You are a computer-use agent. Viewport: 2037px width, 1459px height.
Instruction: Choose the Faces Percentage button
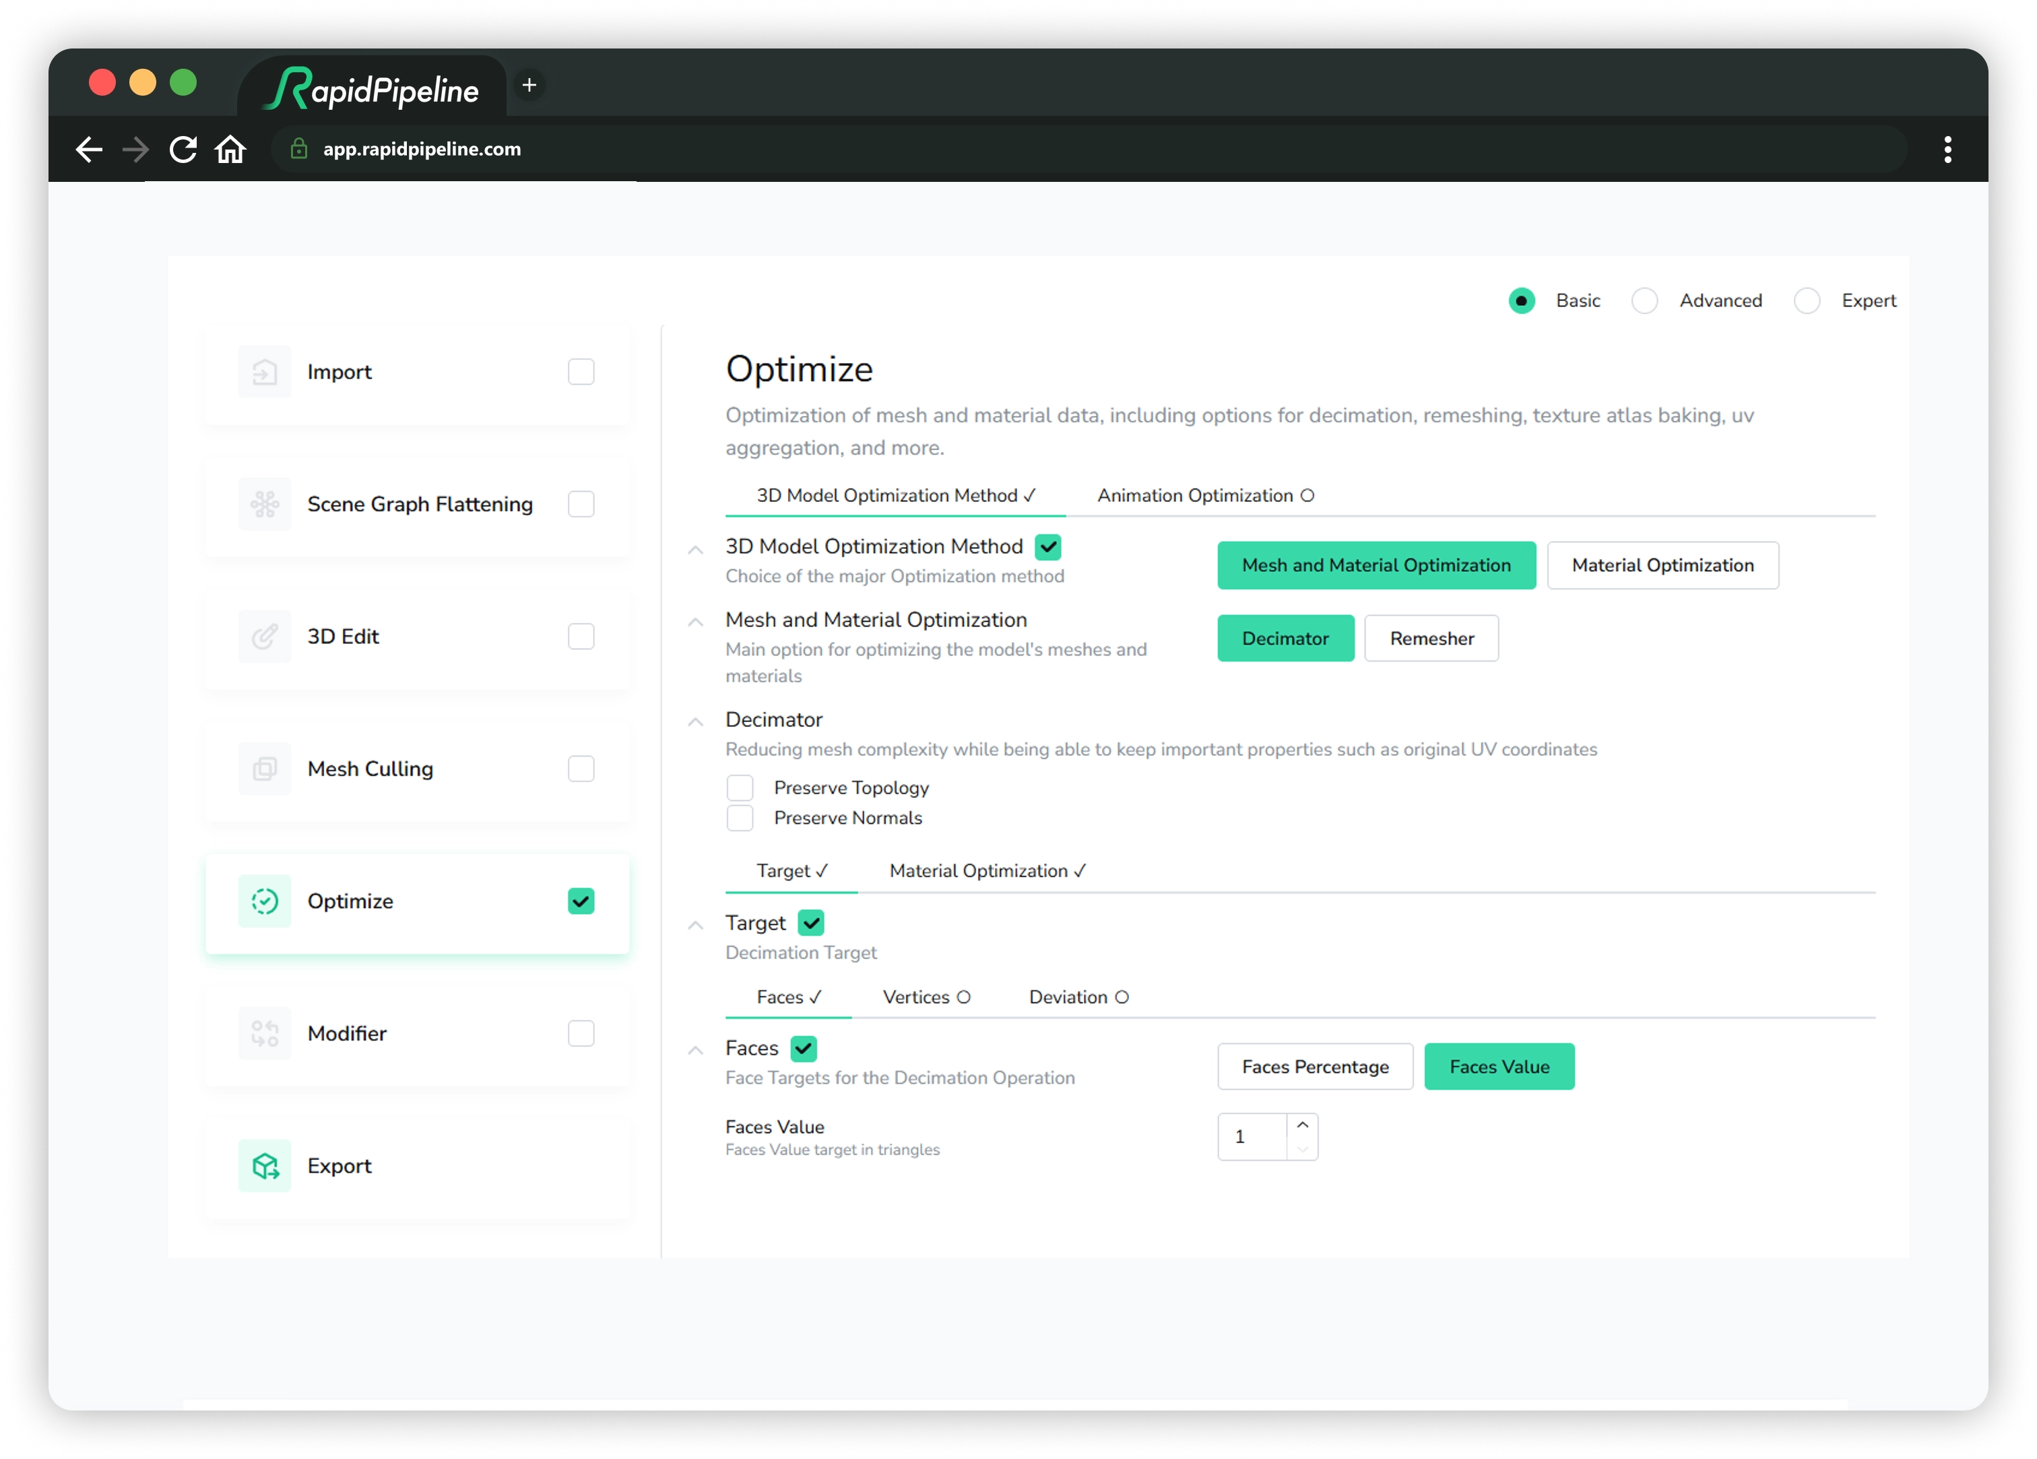[x=1315, y=1067]
